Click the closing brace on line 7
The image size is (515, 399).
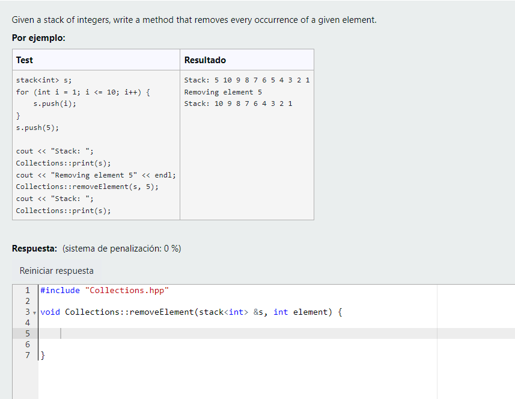43,355
